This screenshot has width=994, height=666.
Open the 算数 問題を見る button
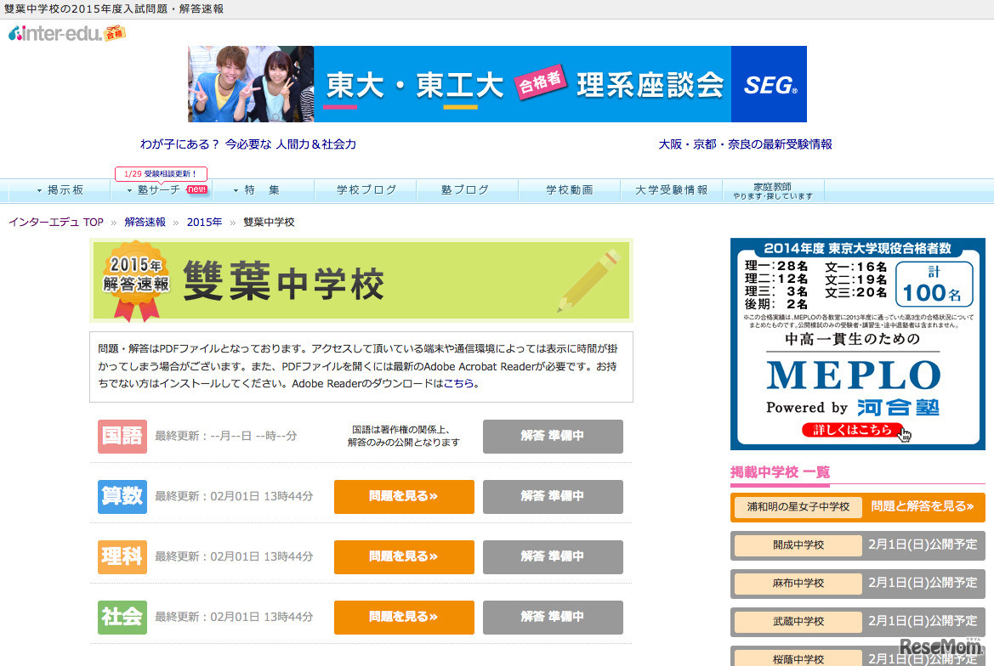pyautogui.click(x=403, y=497)
